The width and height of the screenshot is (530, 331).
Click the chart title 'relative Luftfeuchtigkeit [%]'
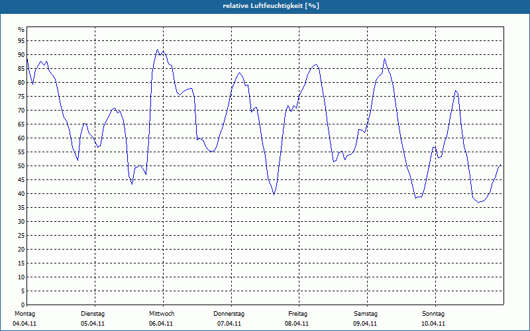pyautogui.click(x=271, y=6)
